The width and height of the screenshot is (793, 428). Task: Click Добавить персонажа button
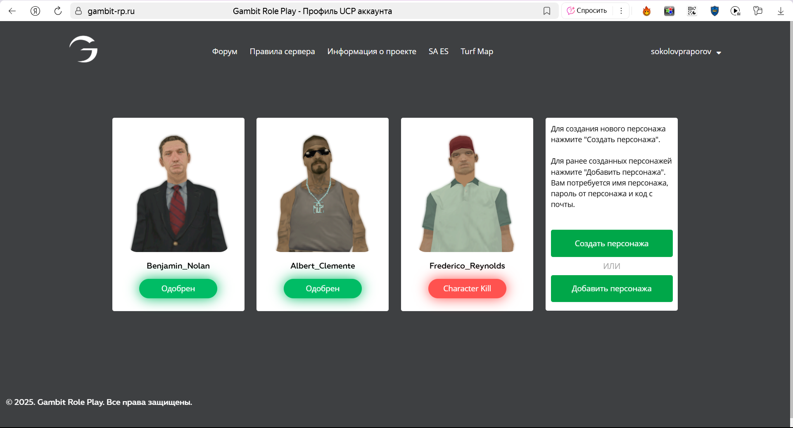point(612,288)
